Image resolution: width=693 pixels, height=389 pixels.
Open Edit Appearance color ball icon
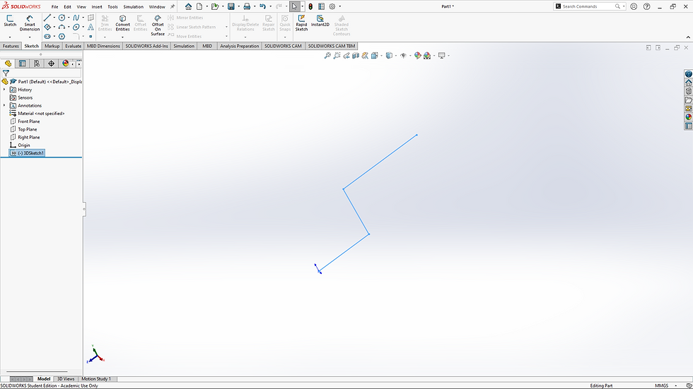point(417,56)
